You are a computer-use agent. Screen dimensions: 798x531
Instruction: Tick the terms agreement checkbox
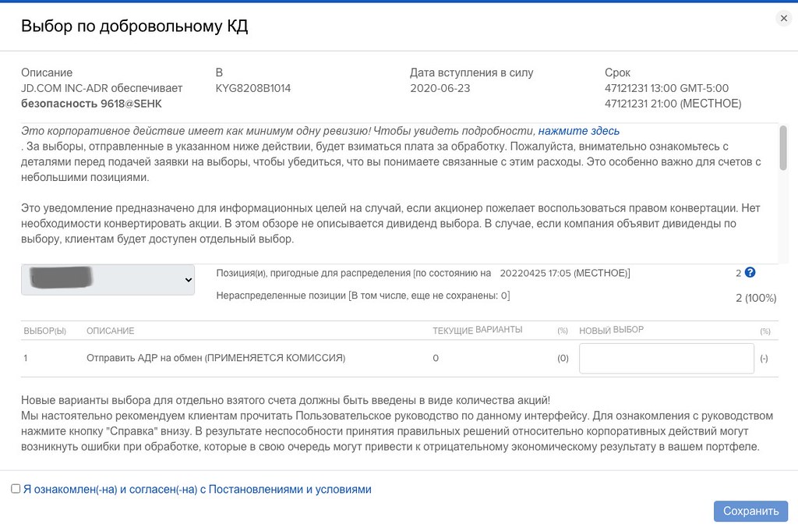[16, 489]
